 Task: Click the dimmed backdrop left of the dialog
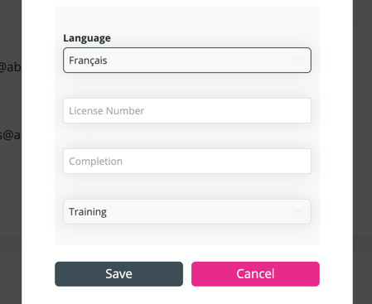pos(11,193)
